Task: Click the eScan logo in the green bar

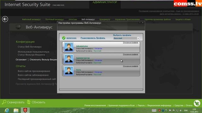Action: 197,103
